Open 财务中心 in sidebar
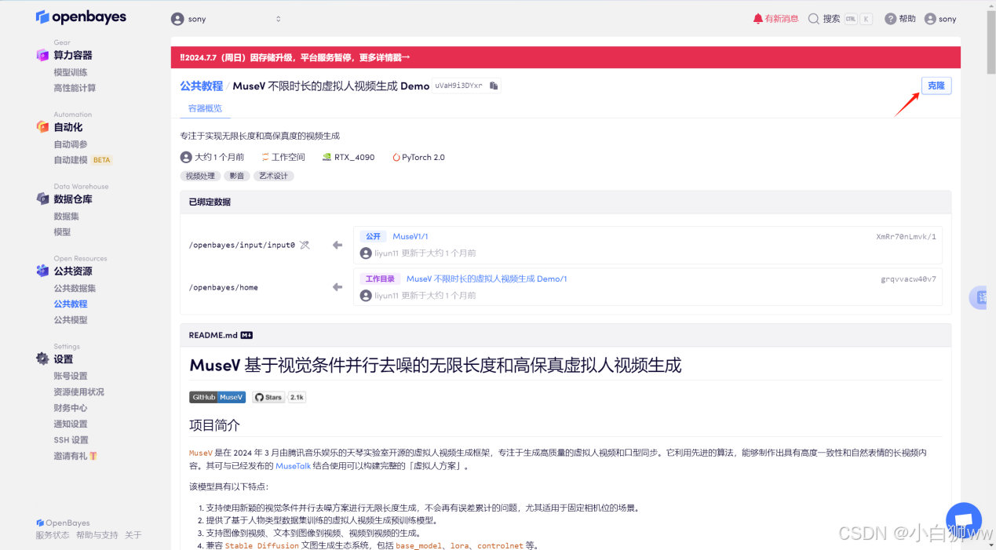This screenshot has height=550, width=996. pyautogui.click(x=71, y=408)
